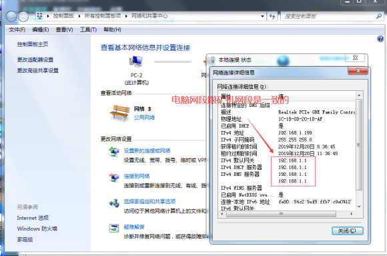
Task: Click the vertical scrollbar thumb in details list
Action: pyautogui.click(x=359, y=144)
